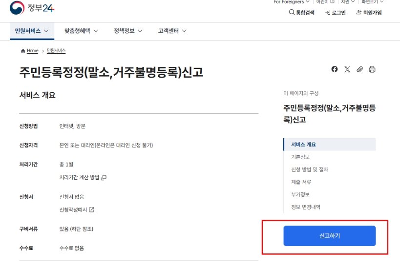
Task: Expand the 민원서비스 menu
Action: (x=32, y=31)
